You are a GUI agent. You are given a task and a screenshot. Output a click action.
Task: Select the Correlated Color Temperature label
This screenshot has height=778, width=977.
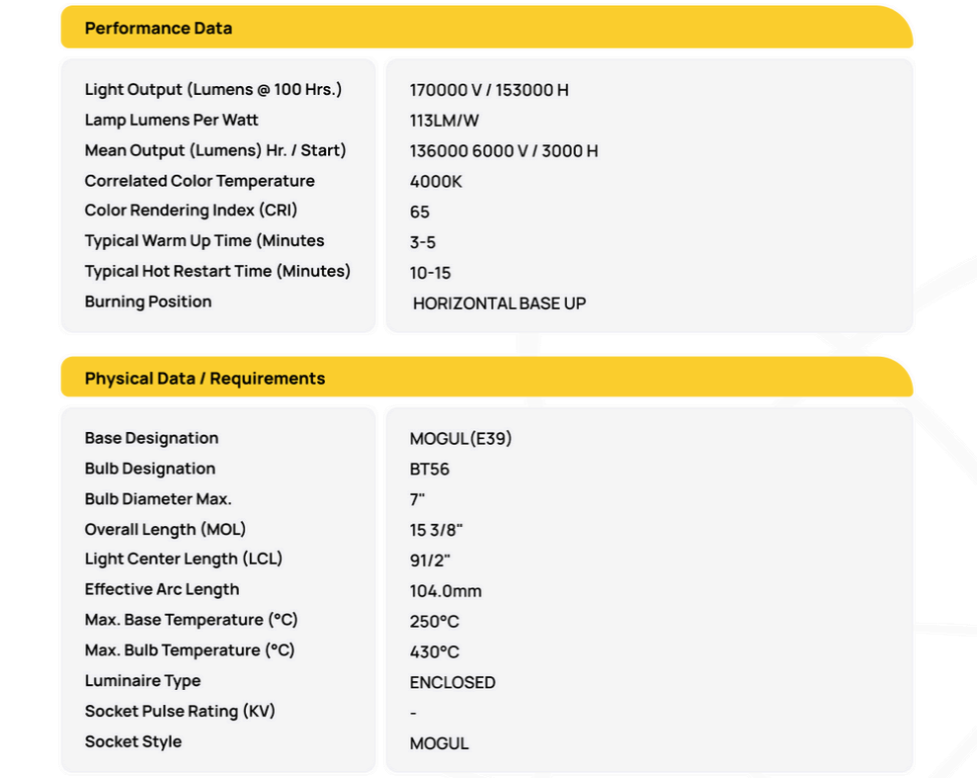pyautogui.click(x=200, y=181)
